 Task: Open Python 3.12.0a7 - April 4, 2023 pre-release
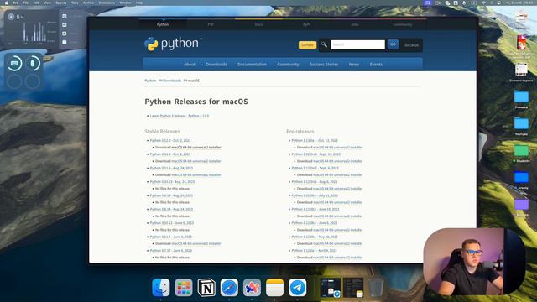(x=314, y=250)
